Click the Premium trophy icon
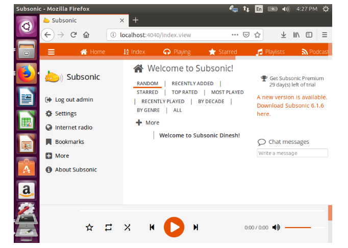Image resolution: width=348 pixels, height=248 pixels. tap(264, 79)
